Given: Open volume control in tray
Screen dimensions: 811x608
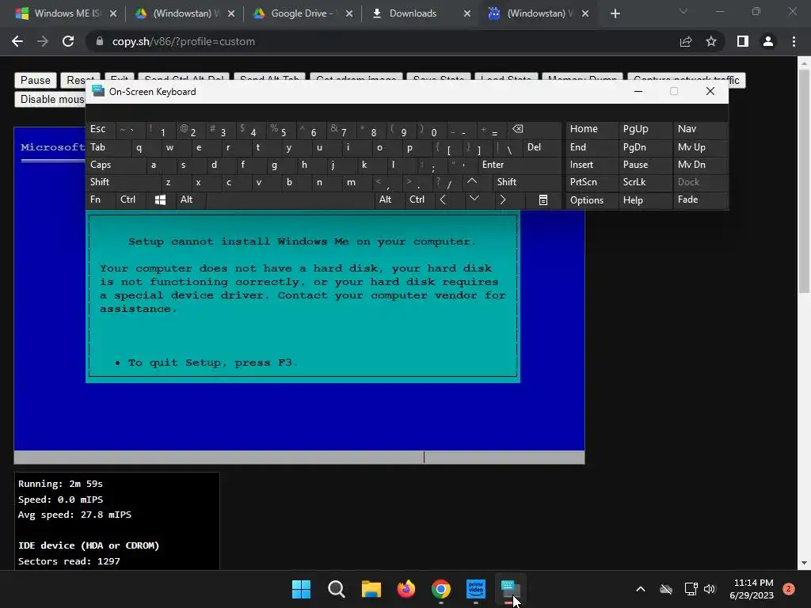Looking at the screenshot, I should point(710,589).
